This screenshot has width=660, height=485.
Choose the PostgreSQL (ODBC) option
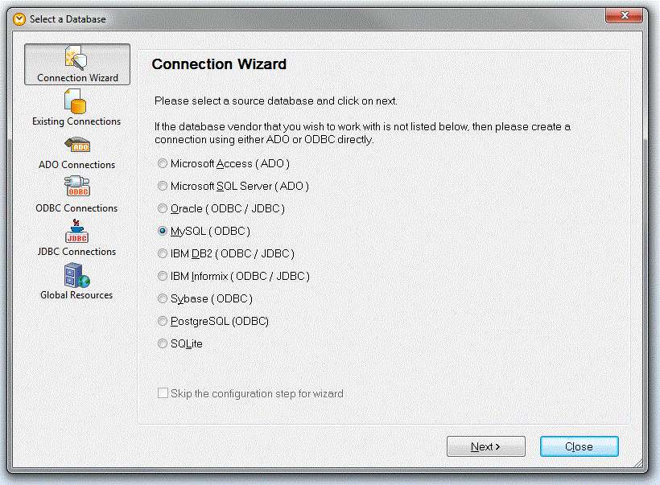(x=163, y=321)
